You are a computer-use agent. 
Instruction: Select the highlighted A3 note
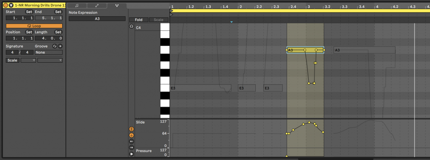(306, 50)
